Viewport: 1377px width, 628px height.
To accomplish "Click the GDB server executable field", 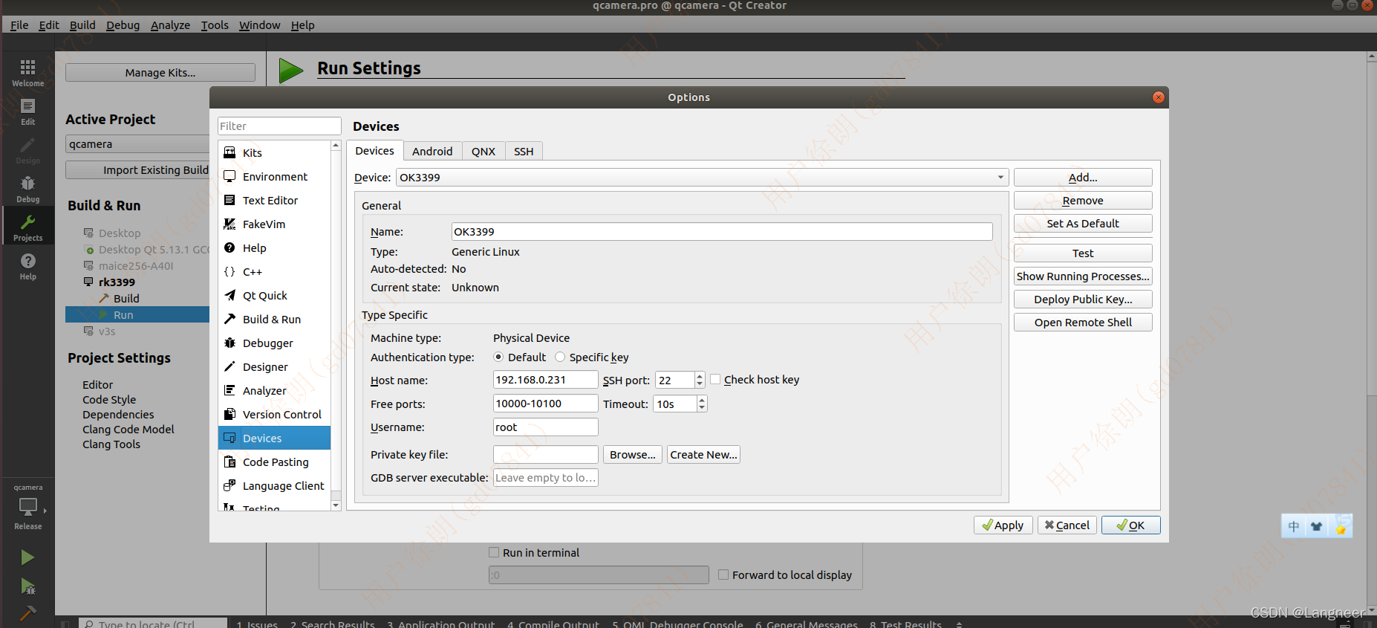I will tap(545, 478).
